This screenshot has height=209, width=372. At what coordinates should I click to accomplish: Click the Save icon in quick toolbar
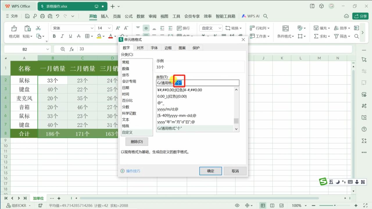coord(27,16)
